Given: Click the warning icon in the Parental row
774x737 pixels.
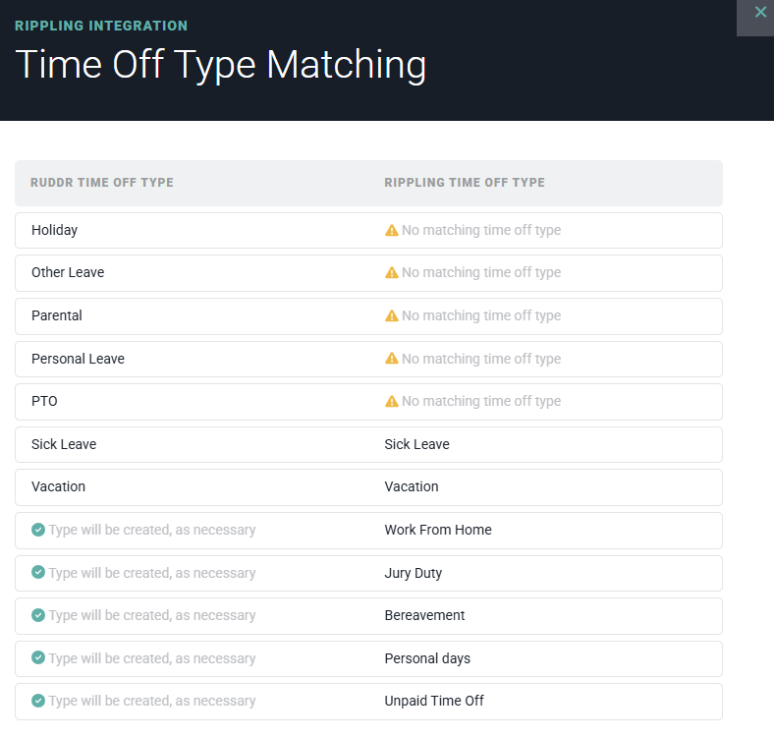Looking at the screenshot, I should (x=392, y=315).
